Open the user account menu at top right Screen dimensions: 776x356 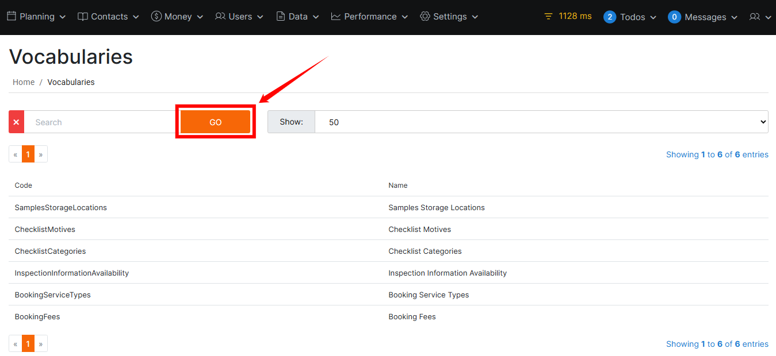pyautogui.click(x=760, y=17)
